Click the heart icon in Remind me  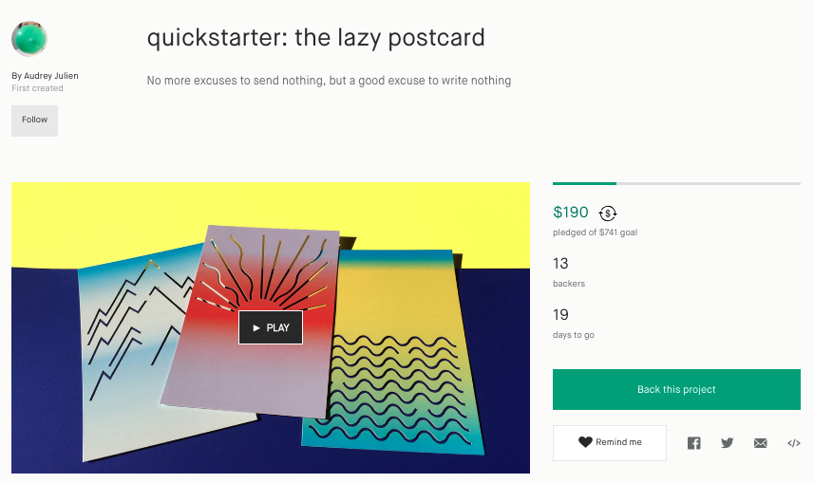pos(585,442)
